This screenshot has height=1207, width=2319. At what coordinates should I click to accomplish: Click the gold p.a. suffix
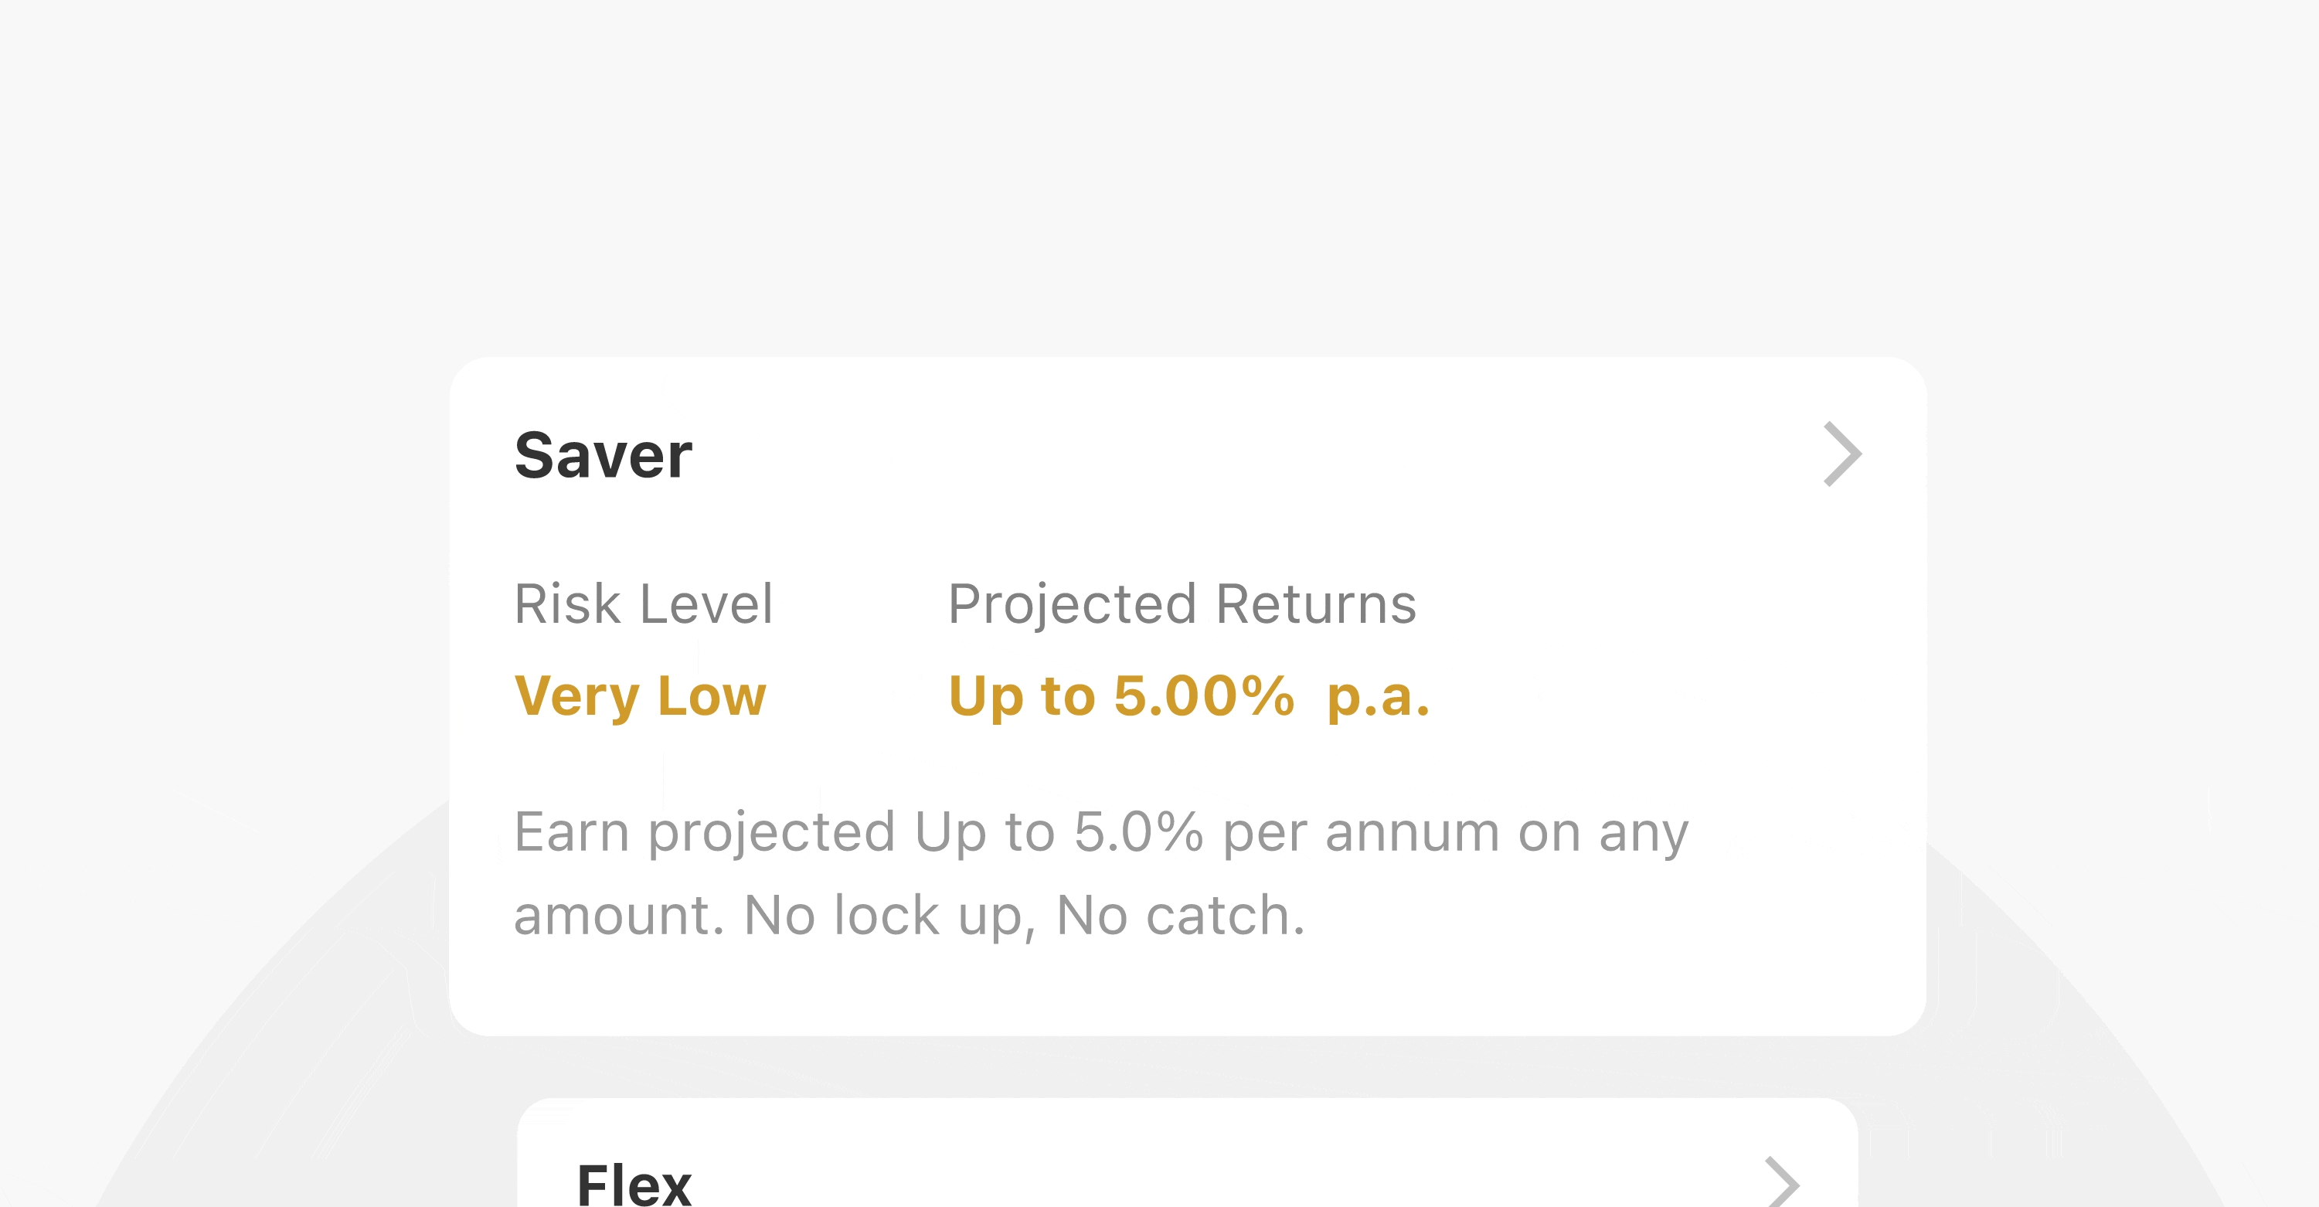pyautogui.click(x=1377, y=695)
